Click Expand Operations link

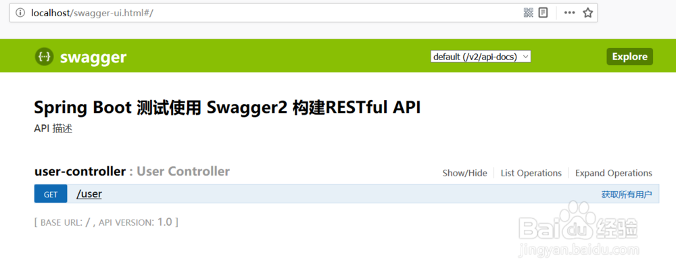[614, 173]
